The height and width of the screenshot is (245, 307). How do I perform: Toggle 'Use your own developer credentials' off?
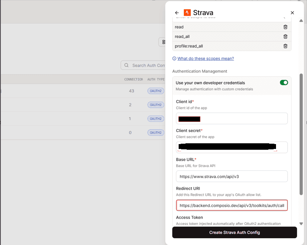(x=284, y=83)
